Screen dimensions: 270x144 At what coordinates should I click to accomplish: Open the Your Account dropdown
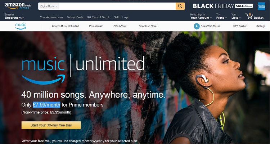pyautogui.click(x=201, y=16)
